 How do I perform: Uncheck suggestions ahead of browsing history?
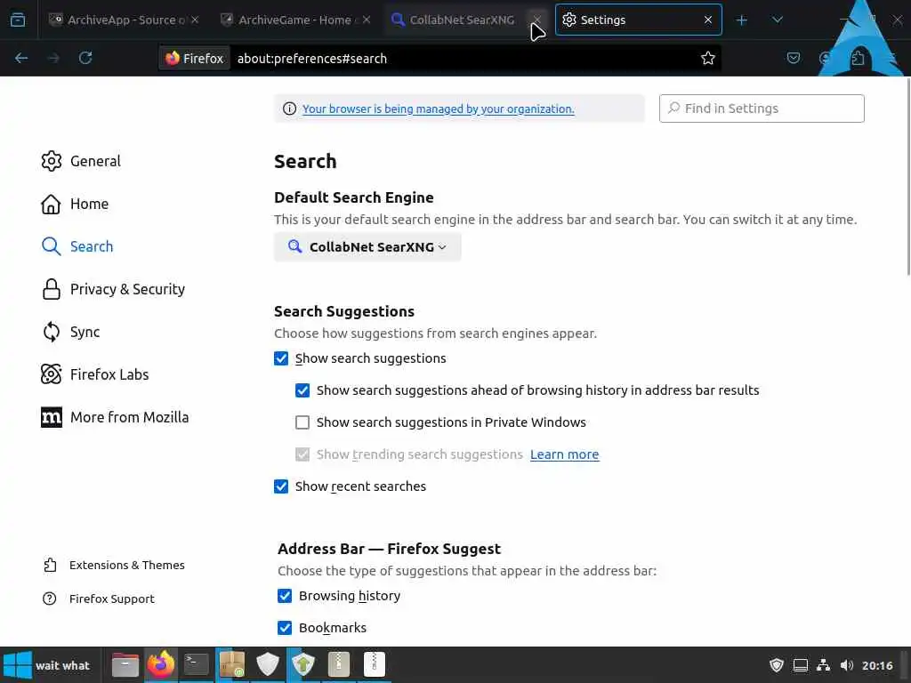click(x=302, y=390)
